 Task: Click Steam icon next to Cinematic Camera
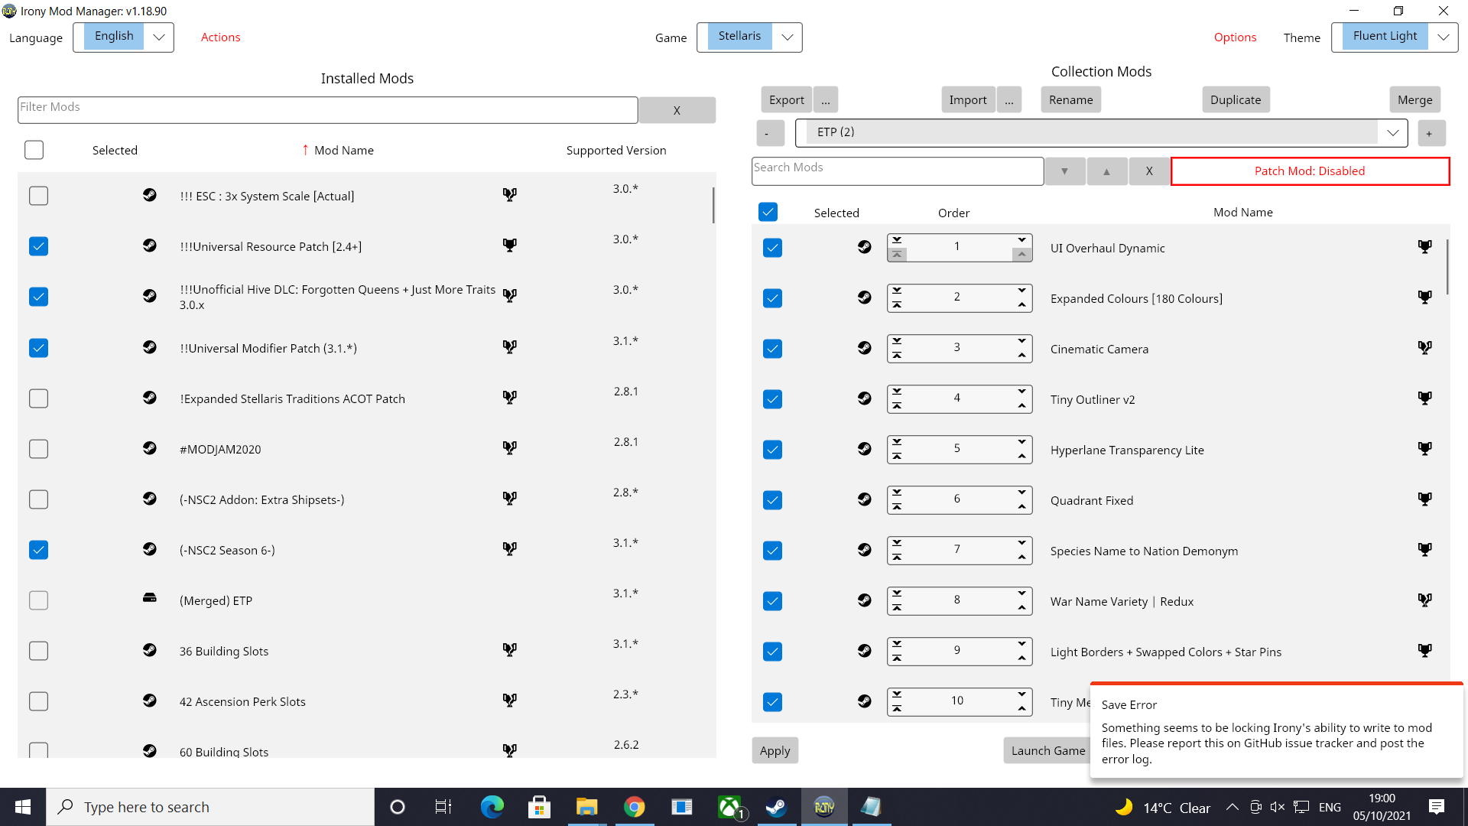pos(864,348)
